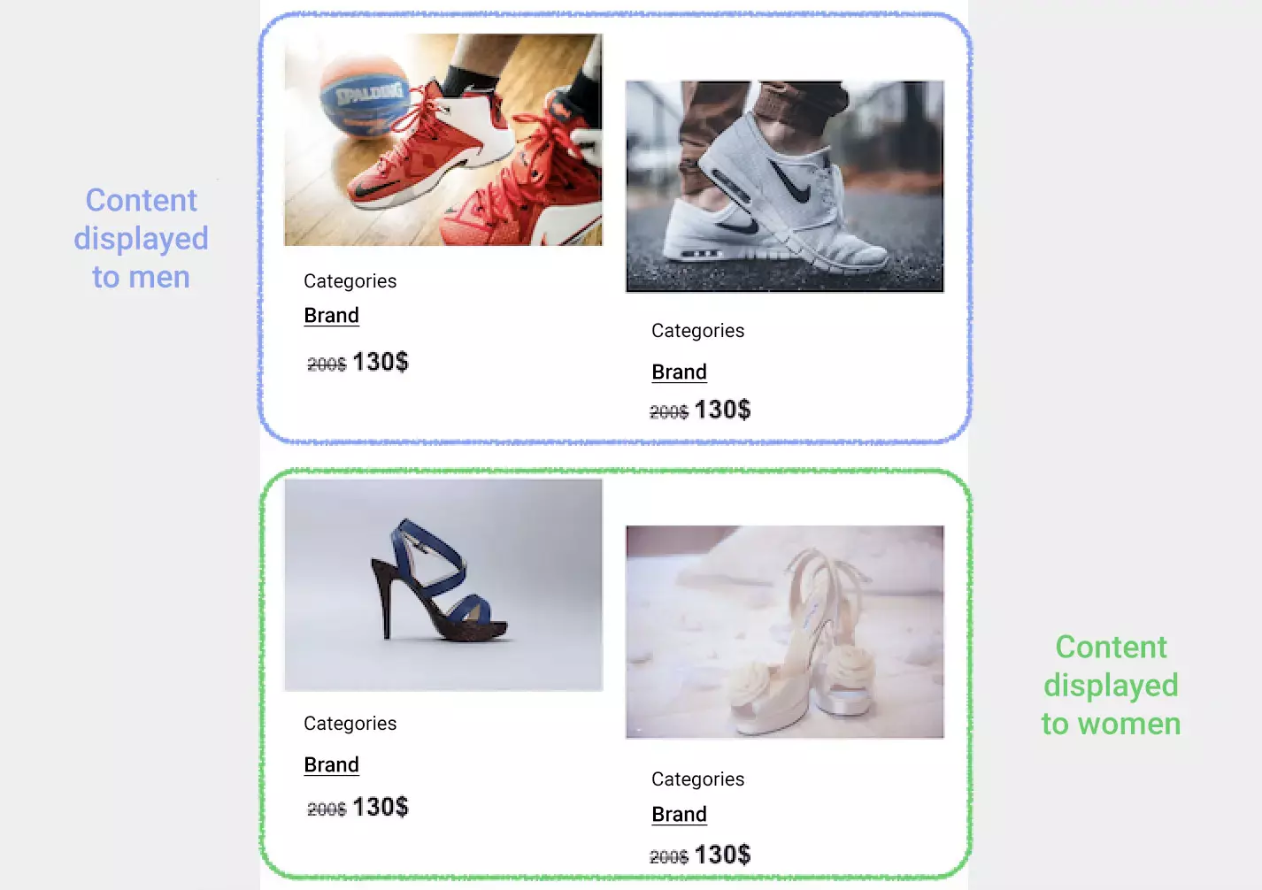Click the Brand link under bridal heels
This screenshot has height=890, width=1262.
click(x=680, y=815)
